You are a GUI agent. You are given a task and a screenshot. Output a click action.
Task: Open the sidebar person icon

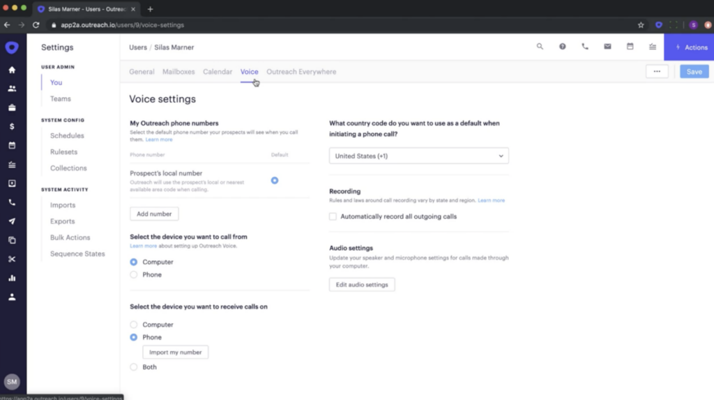(12, 297)
